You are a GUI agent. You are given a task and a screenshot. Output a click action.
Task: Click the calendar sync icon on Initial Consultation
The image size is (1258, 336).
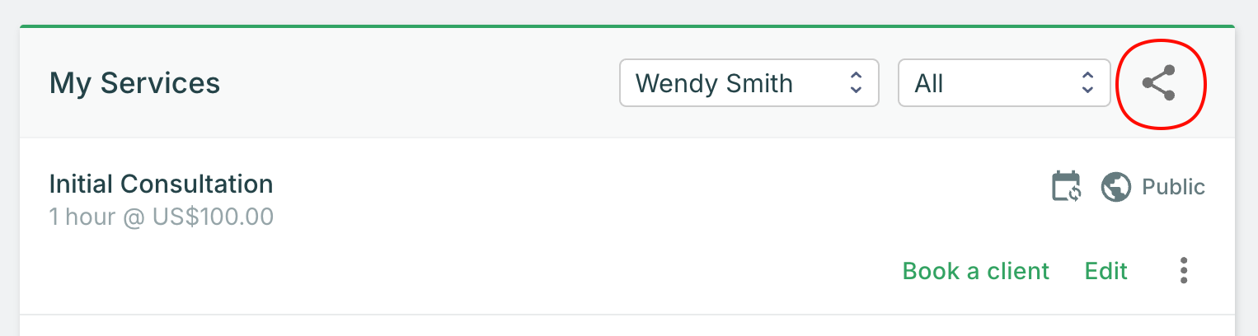(x=1067, y=186)
